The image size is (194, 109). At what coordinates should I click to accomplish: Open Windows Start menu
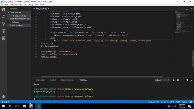pyautogui.click(x=3, y=106)
